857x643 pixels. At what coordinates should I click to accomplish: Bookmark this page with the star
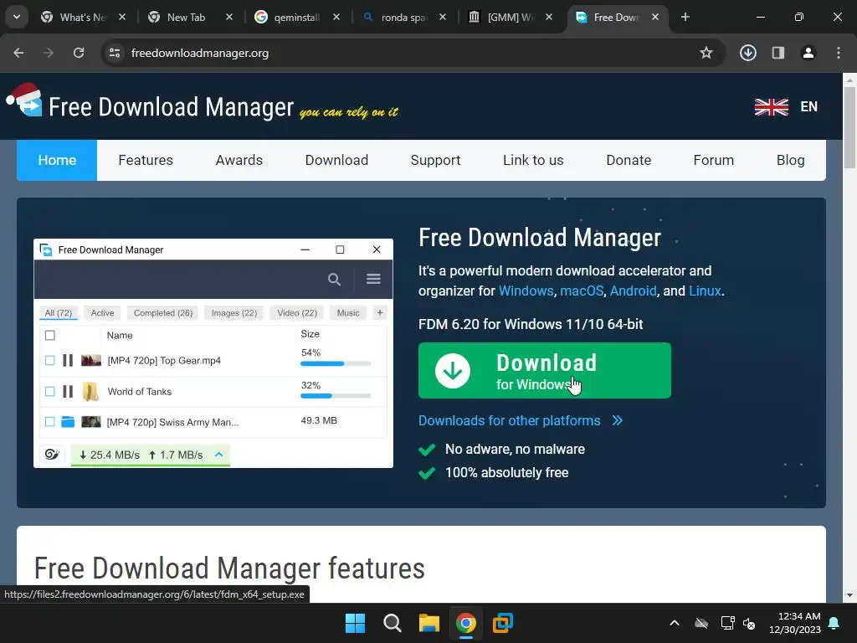(x=706, y=53)
